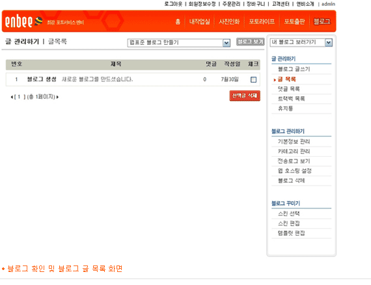Click the enbee logo
This screenshot has width=371, height=285.
23,21
